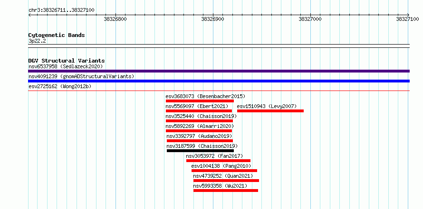This screenshot has height=209, width=423.
Task: Select the red bar under nsv5569097
Action: point(199,111)
